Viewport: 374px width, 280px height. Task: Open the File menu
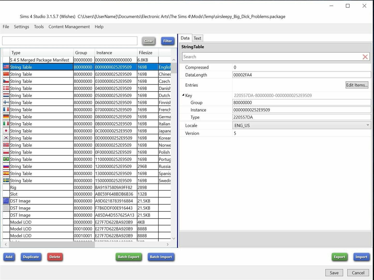coord(6,27)
